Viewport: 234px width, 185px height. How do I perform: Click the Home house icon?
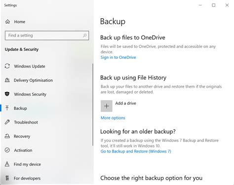pyautogui.click(x=7, y=22)
